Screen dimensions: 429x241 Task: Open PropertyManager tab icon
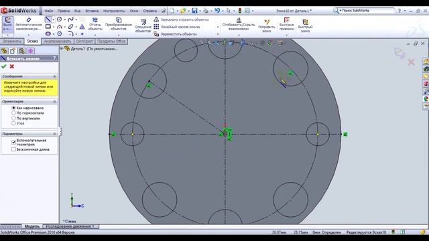coord(13,51)
